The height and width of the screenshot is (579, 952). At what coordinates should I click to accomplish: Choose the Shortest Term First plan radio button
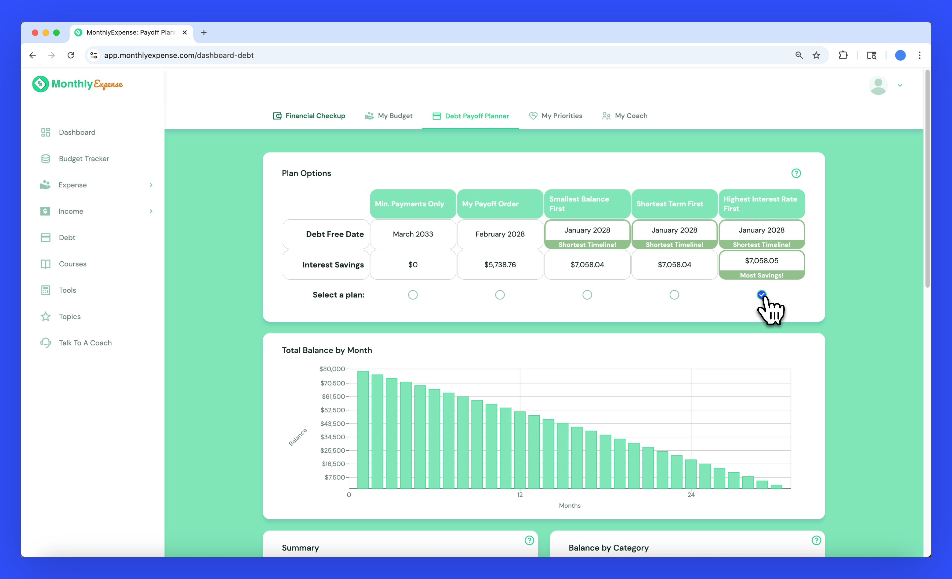tap(674, 295)
